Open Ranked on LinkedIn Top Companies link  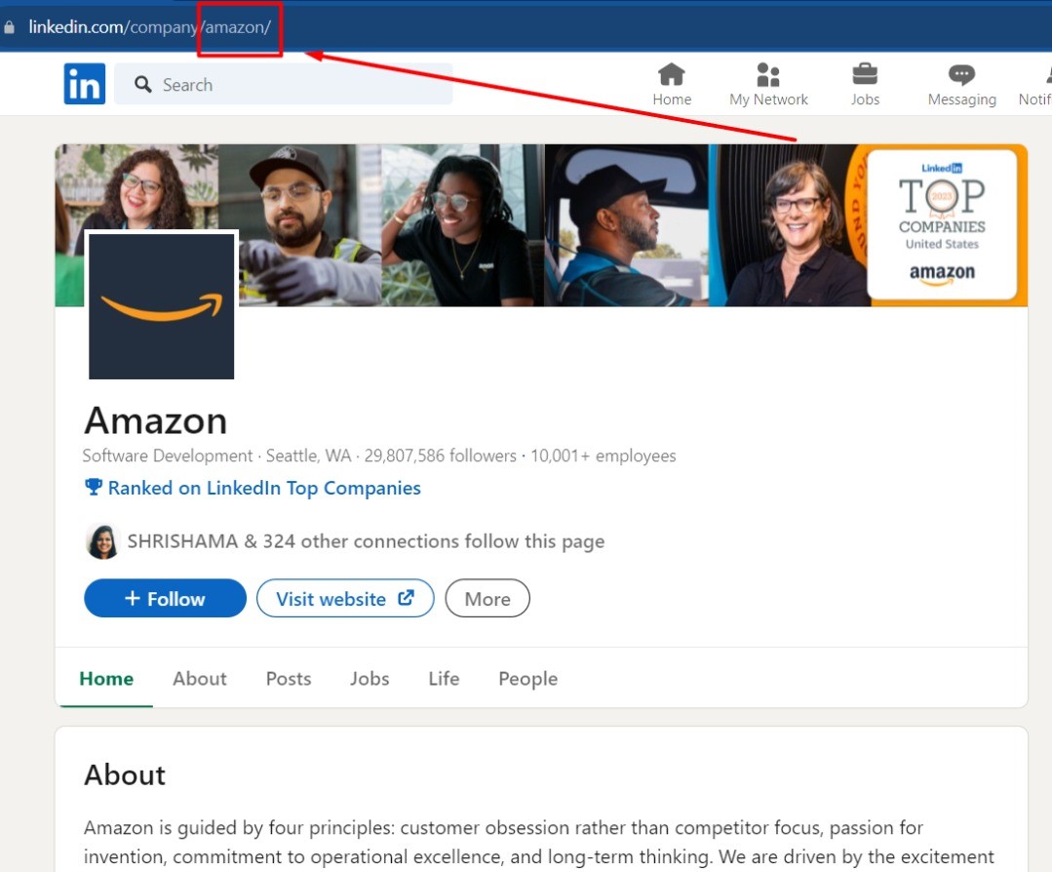coord(264,488)
